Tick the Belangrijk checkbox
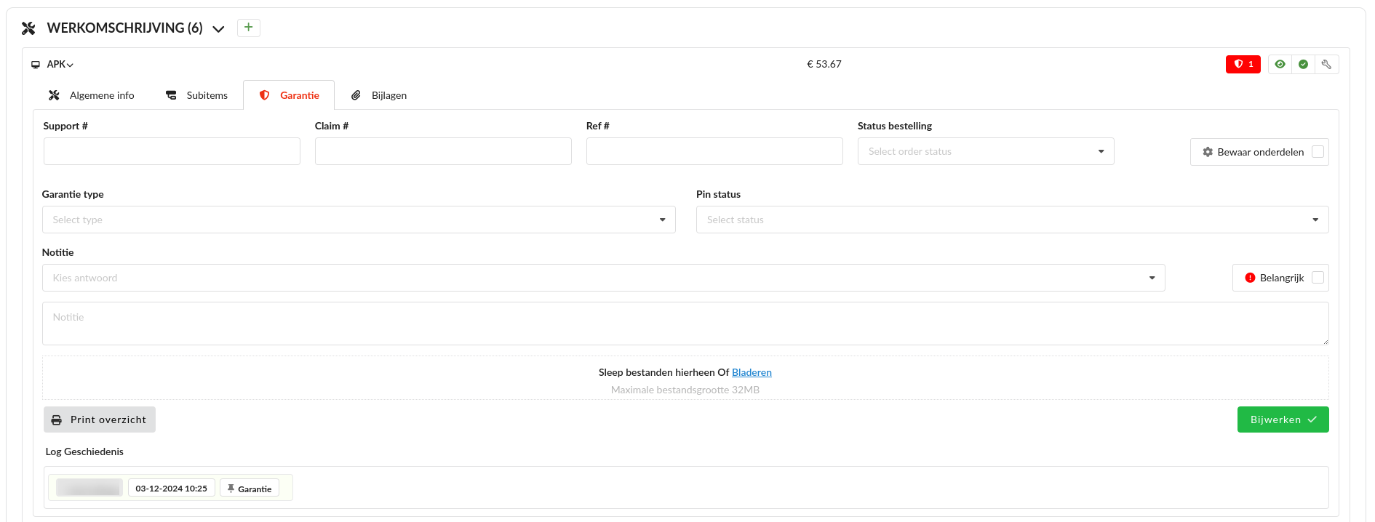This screenshot has width=1375, height=522. 1318,278
